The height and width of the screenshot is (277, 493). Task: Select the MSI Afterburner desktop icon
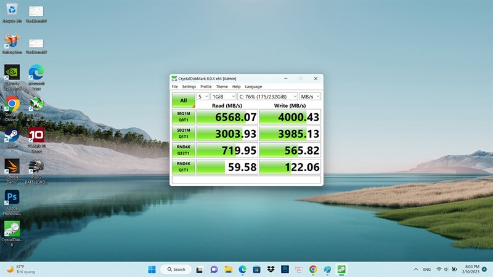click(36, 105)
